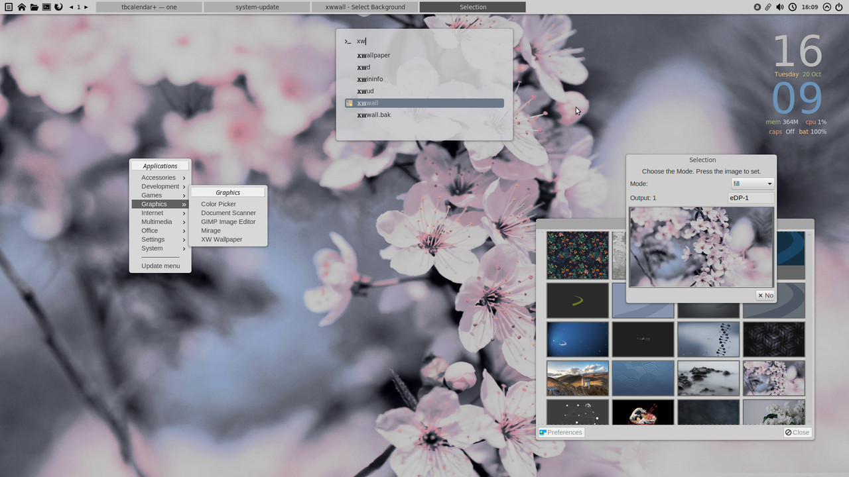Click the cherry blossom preview image to set

(x=701, y=247)
